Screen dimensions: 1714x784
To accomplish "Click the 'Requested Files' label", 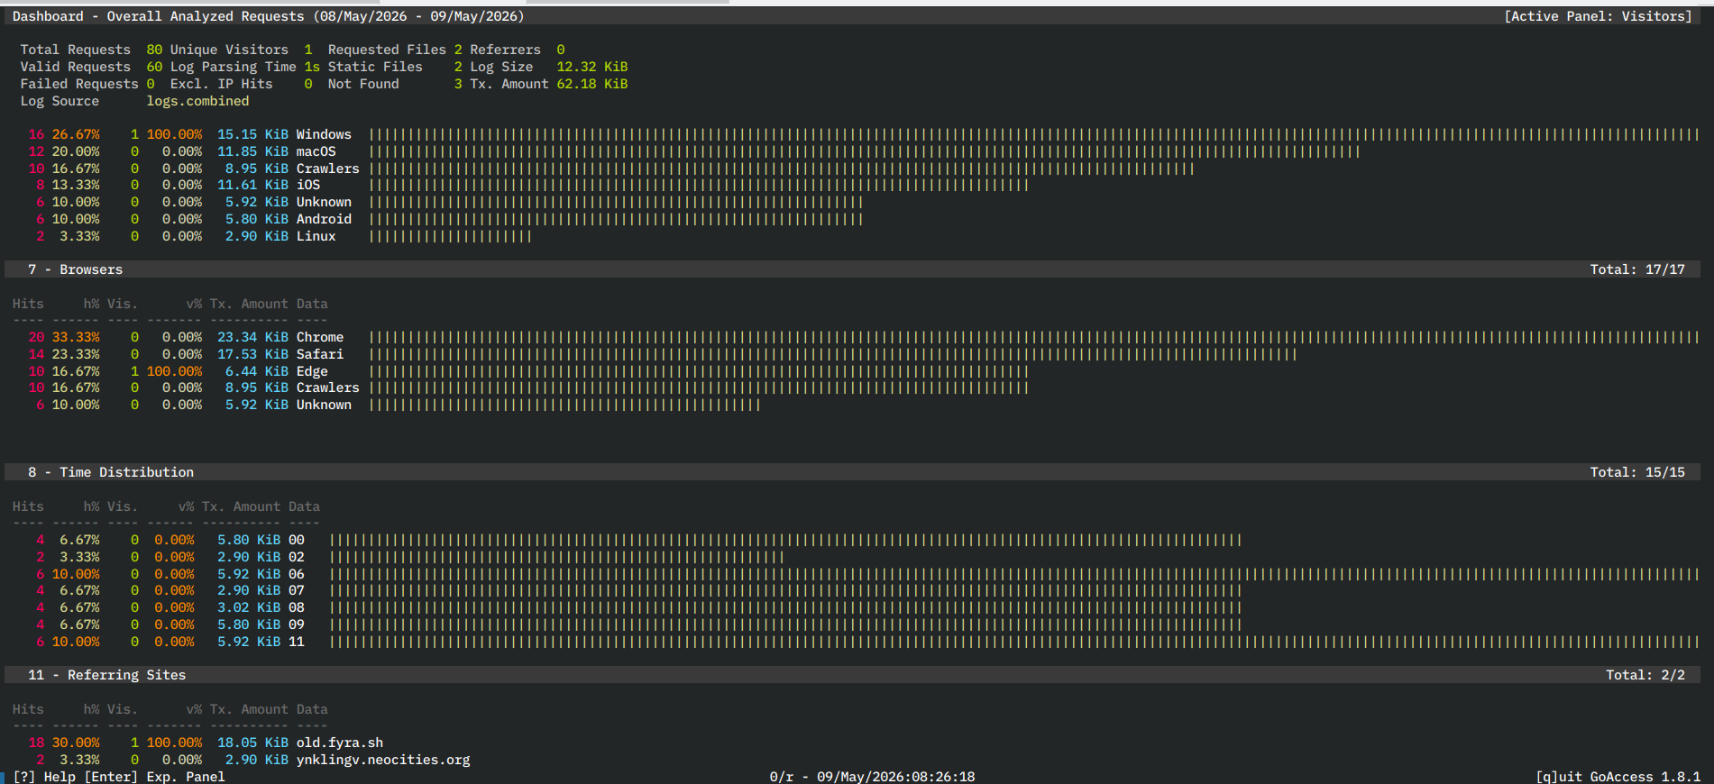I will point(387,50).
